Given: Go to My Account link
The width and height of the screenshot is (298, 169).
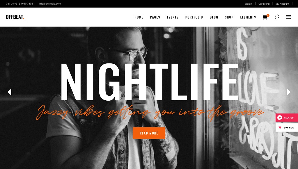Looking at the screenshot, I should click(x=282, y=4).
